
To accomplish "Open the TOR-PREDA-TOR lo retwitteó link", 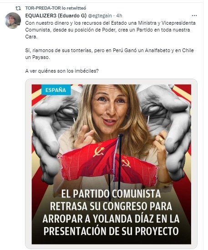I will tap(56, 8).
